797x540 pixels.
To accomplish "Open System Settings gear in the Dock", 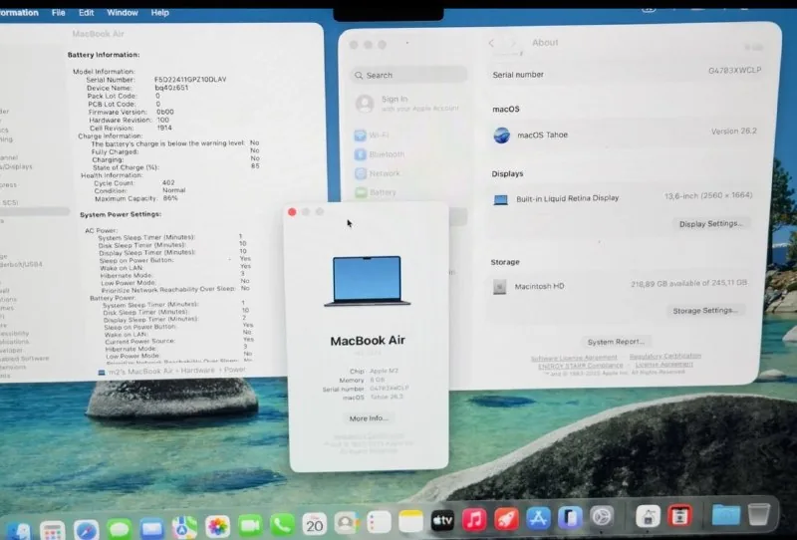I will click(603, 517).
